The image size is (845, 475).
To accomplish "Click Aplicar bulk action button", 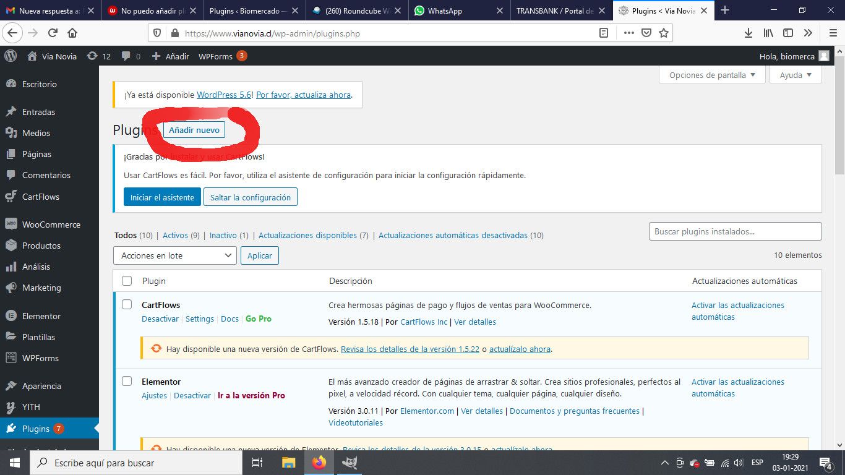I will [260, 255].
